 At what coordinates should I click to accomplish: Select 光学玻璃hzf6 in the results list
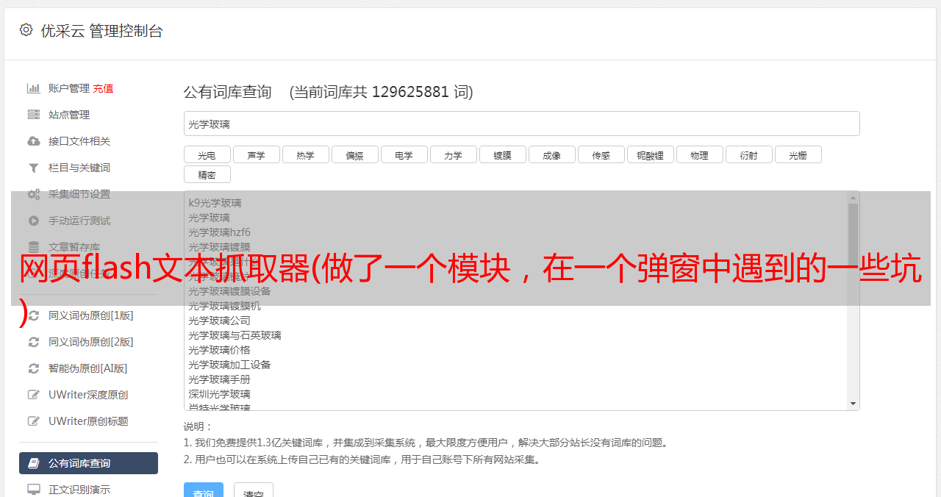tap(219, 232)
